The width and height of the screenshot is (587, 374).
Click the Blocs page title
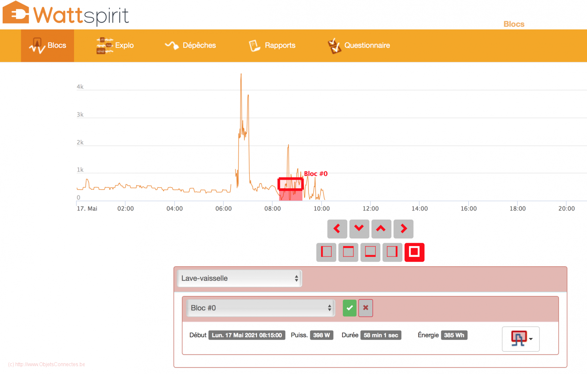[514, 24]
